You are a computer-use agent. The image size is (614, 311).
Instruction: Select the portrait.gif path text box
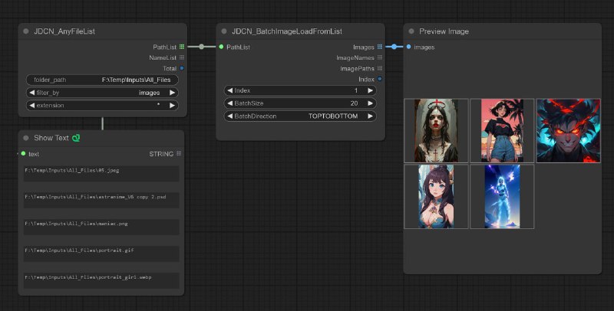click(101, 254)
